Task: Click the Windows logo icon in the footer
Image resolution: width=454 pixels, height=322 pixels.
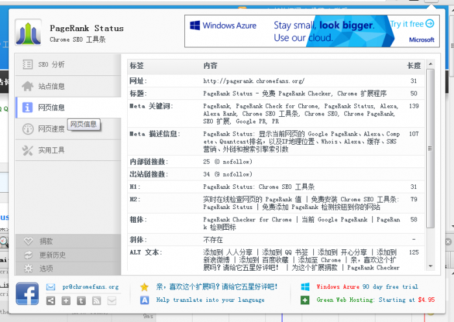Action: [305, 287]
